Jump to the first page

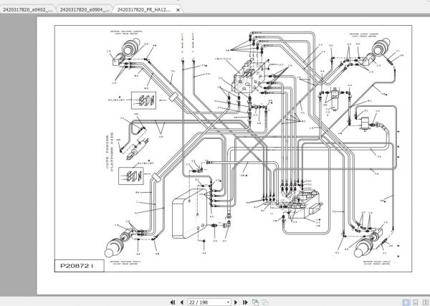(x=173, y=302)
